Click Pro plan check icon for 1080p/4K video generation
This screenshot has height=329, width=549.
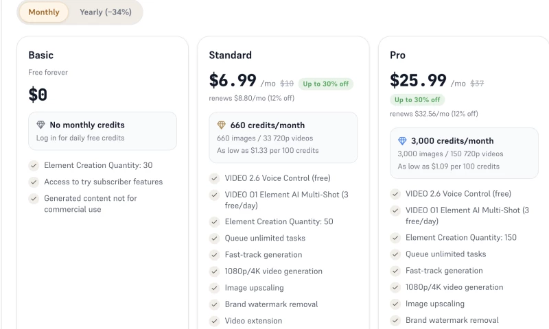[395, 287]
